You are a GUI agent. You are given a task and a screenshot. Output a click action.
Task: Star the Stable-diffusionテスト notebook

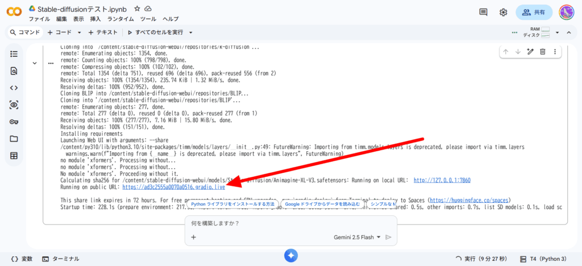point(137,9)
